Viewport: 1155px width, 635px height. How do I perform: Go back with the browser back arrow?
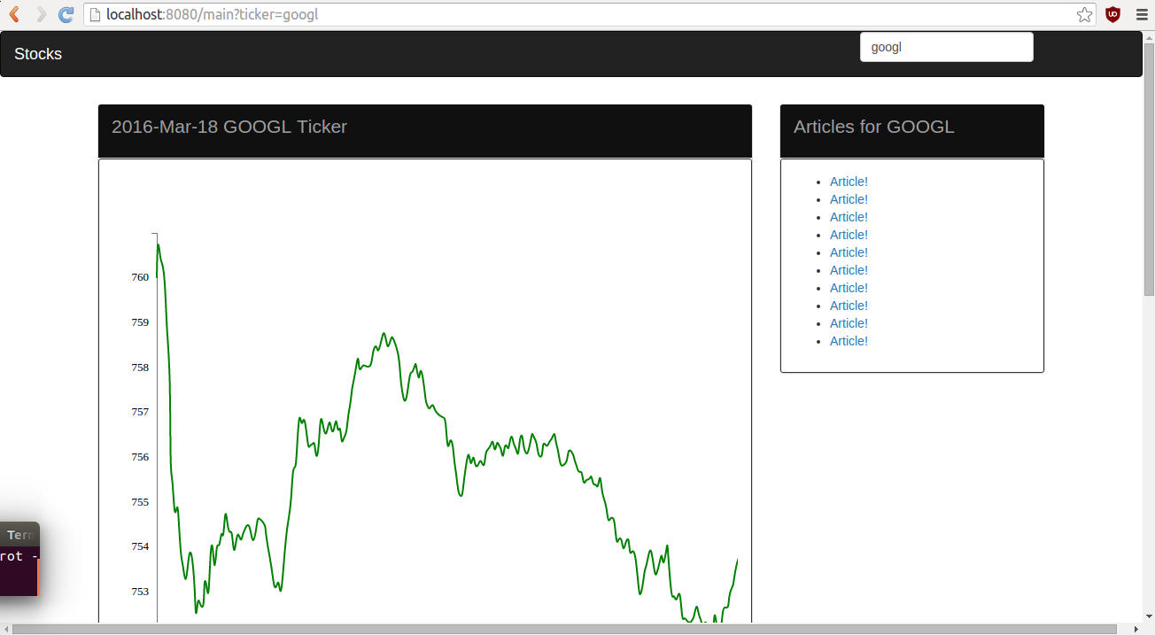coord(14,14)
